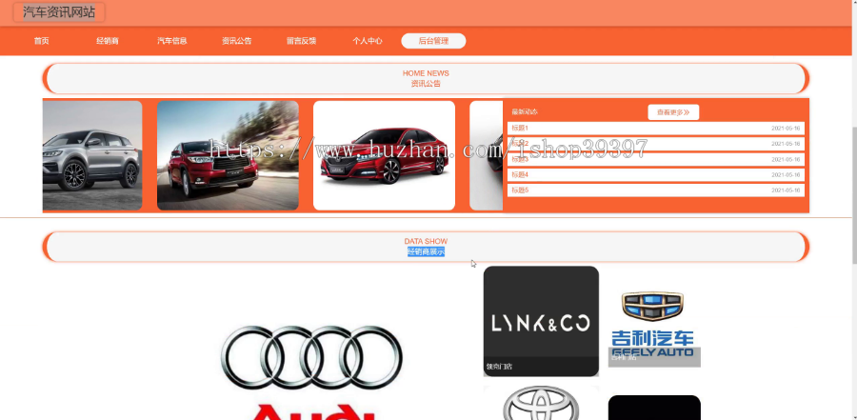Image resolution: width=857 pixels, height=420 pixels.
Task: Open the black dealer card below Geely
Action: coord(654,408)
